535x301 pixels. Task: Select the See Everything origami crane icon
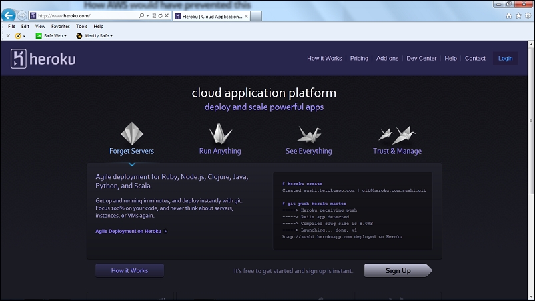(309, 134)
